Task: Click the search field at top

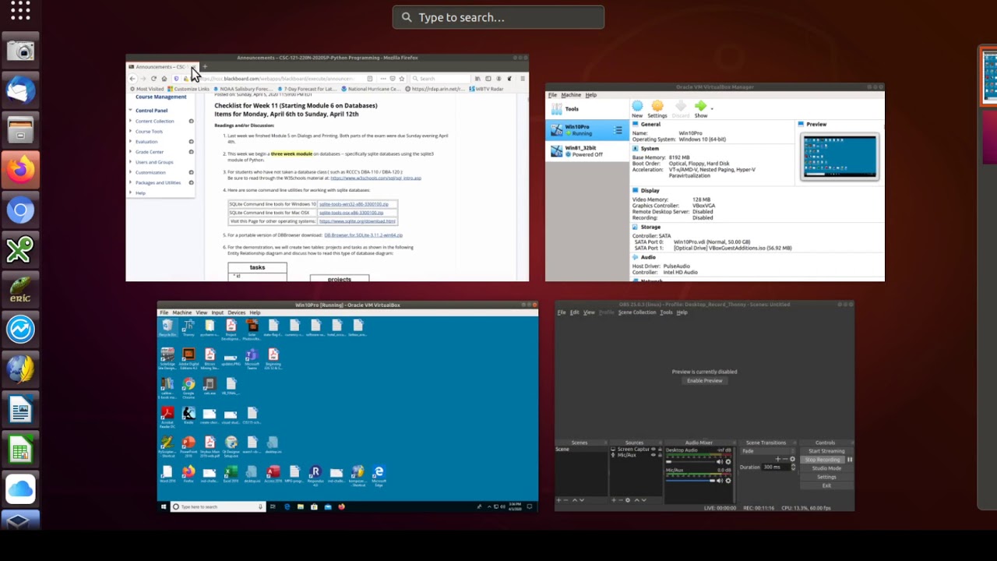Action: tap(498, 17)
